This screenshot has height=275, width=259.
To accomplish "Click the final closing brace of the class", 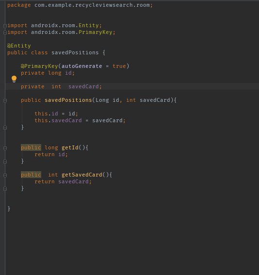I will click(9, 209).
